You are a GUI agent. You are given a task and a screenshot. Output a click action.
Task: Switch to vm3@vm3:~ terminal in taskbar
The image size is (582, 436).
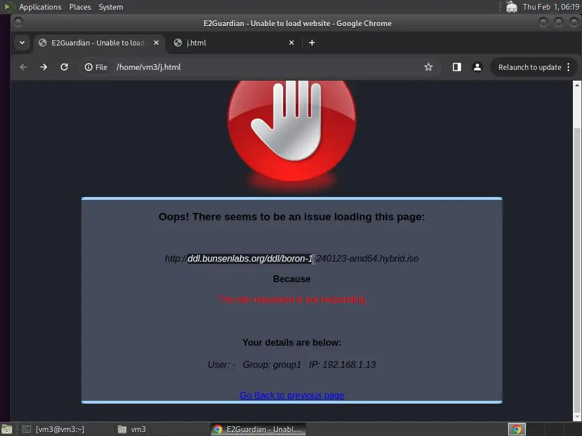54,429
